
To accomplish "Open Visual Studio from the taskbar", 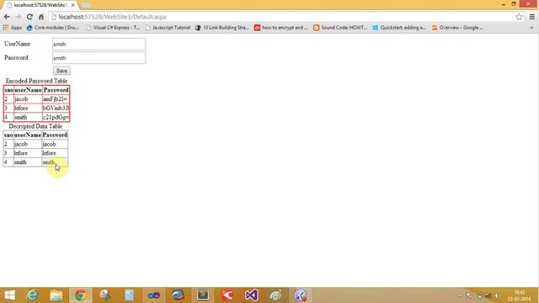I will click(x=251, y=295).
